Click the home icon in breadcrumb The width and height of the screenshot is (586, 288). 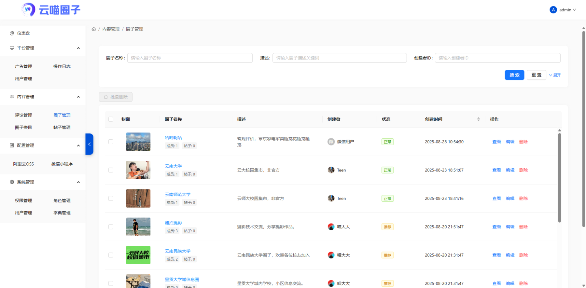94,29
